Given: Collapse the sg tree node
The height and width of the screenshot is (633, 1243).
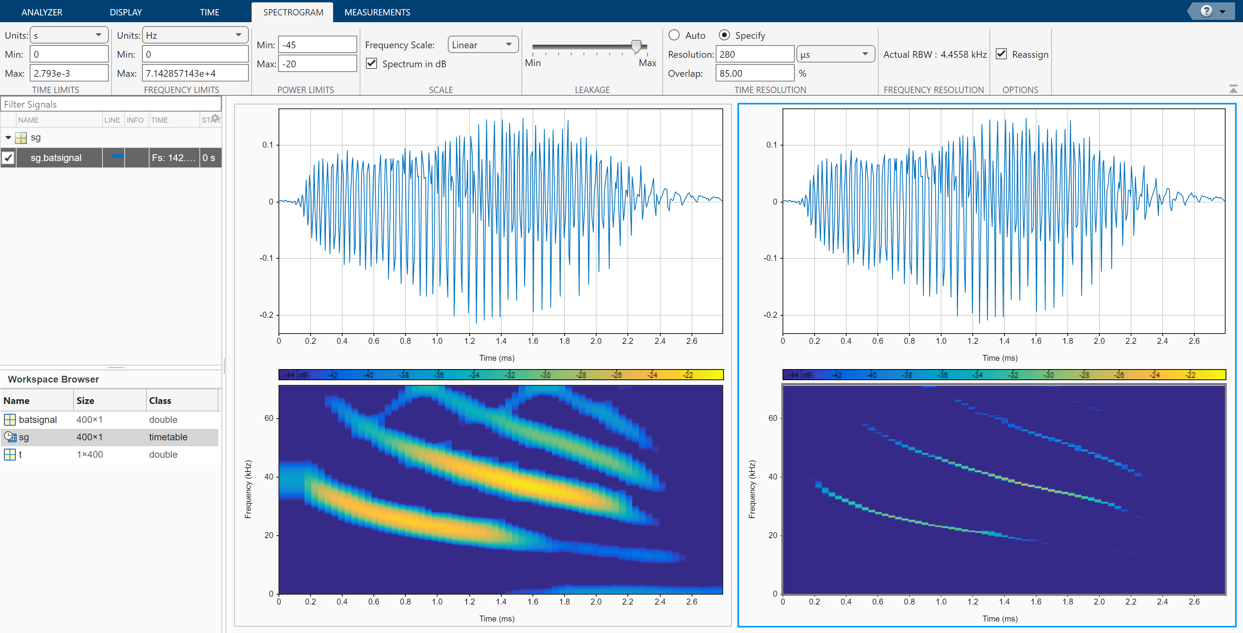Looking at the screenshot, I should click(8, 138).
